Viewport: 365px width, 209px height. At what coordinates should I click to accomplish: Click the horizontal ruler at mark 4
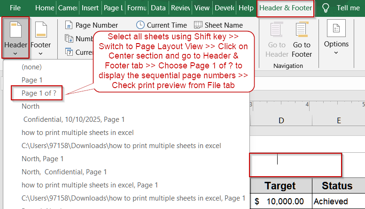coord(308,105)
